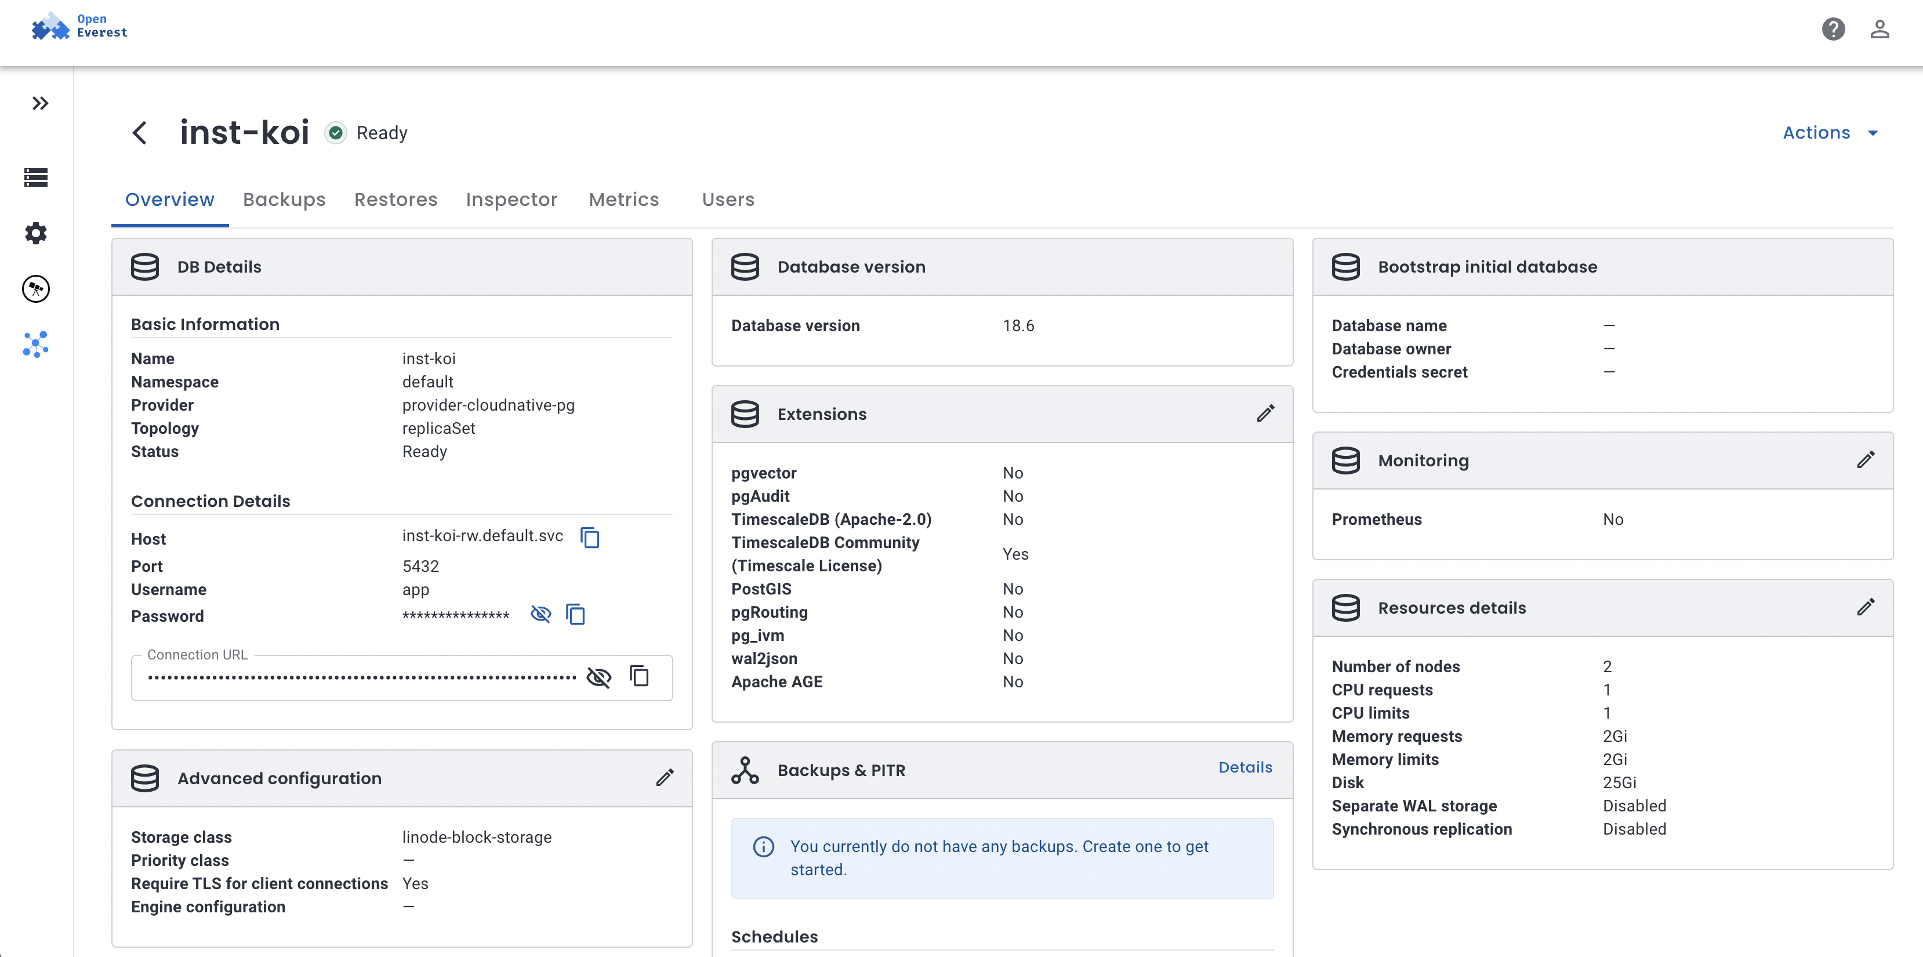The height and width of the screenshot is (957, 1923).
Task: Expand the sidebar with double chevron
Action: [41, 103]
